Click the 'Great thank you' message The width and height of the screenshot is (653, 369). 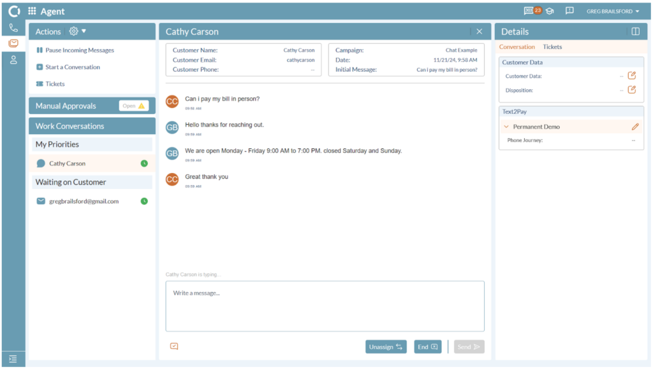pos(207,177)
